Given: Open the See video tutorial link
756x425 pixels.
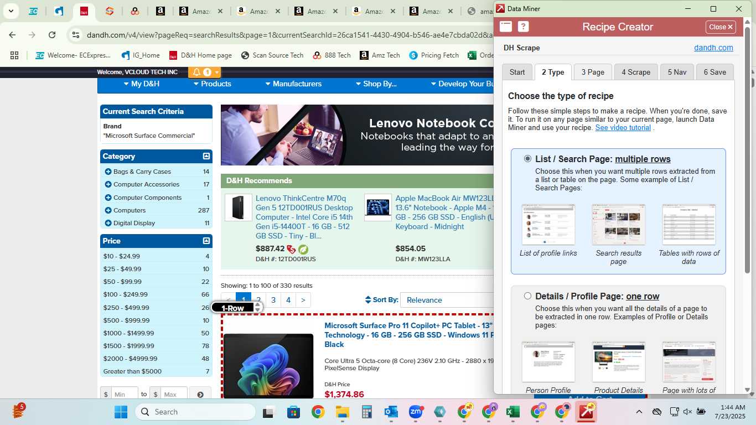Looking at the screenshot, I should tap(623, 127).
